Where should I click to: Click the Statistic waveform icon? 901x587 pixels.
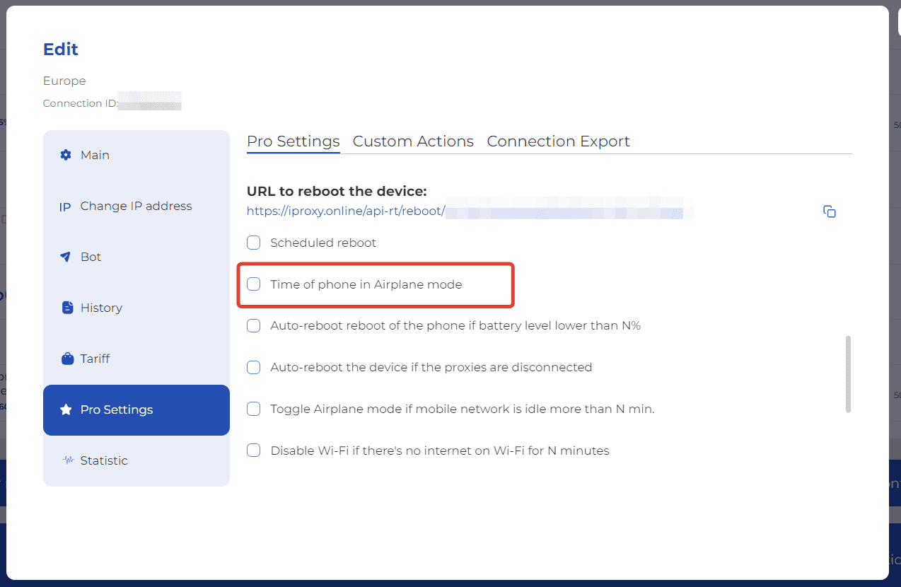point(68,460)
